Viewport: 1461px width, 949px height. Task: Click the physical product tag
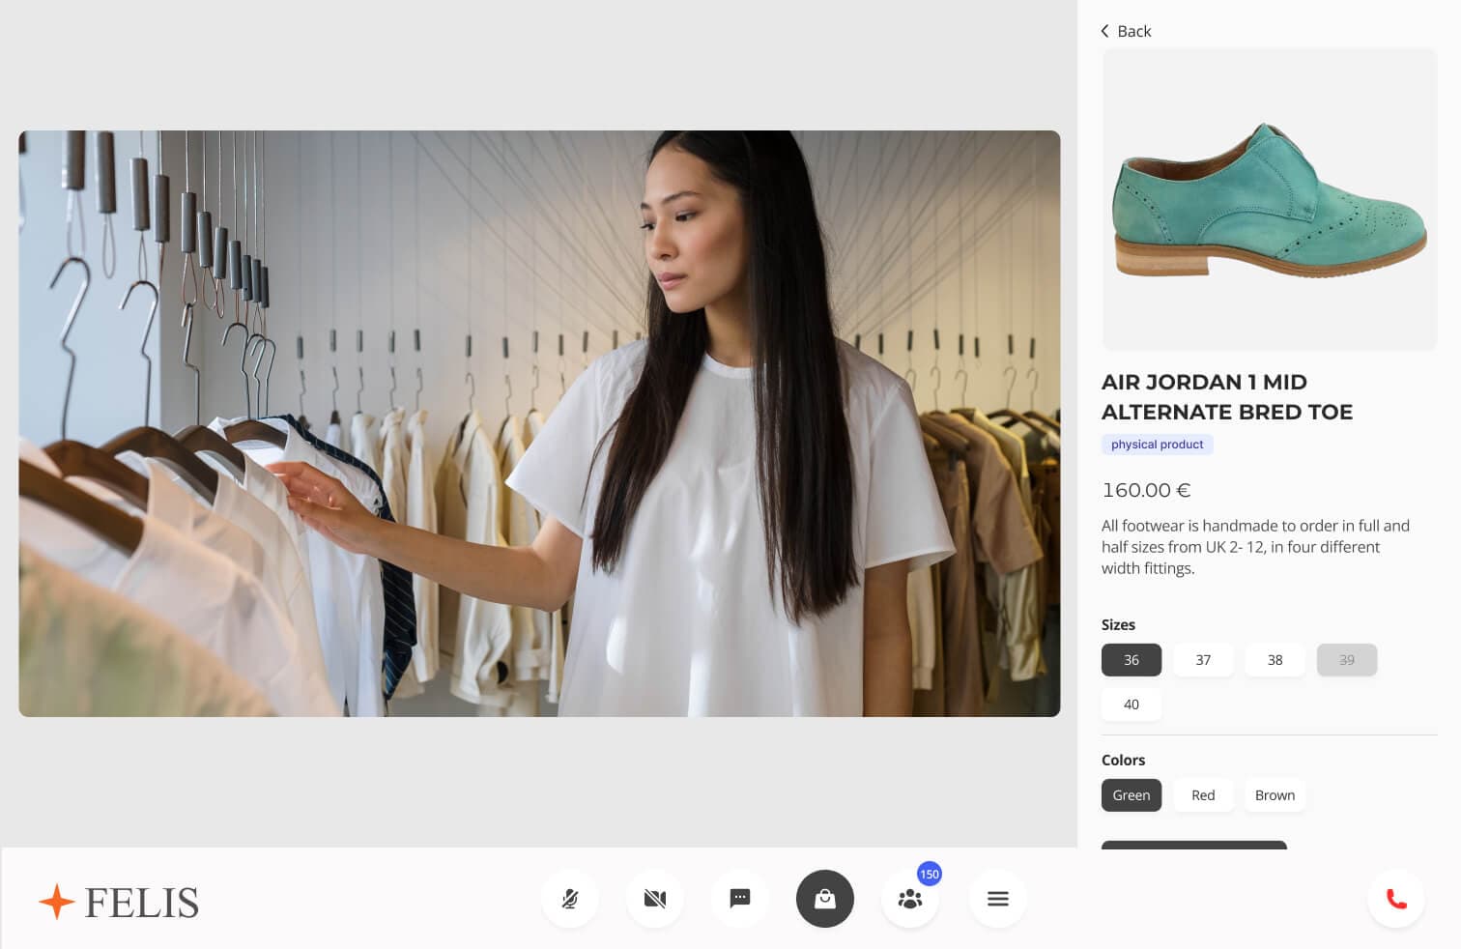1157,445
